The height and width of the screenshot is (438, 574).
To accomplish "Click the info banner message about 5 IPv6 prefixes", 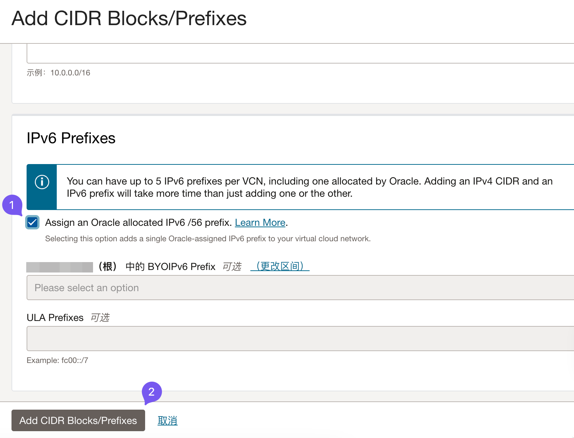I will coord(309,187).
